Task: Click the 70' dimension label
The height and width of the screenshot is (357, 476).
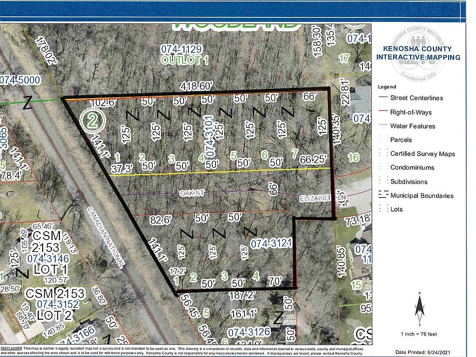Action: tap(275, 281)
